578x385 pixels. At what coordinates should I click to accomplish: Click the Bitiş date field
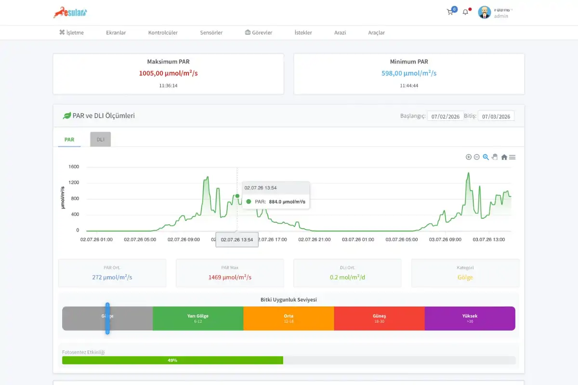click(x=496, y=116)
